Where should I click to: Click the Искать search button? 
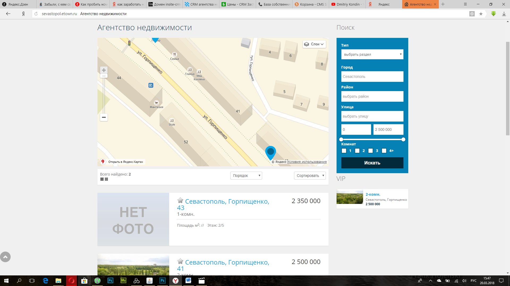point(372,163)
